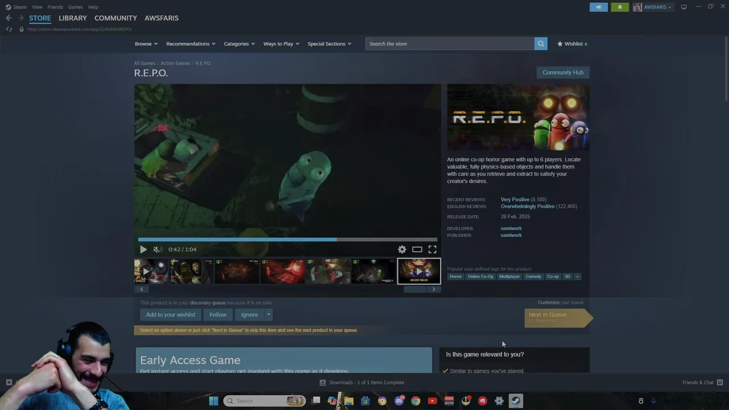Click the Action Games breadcrumb
The height and width of the screenshot is (410, 729).
175,63
